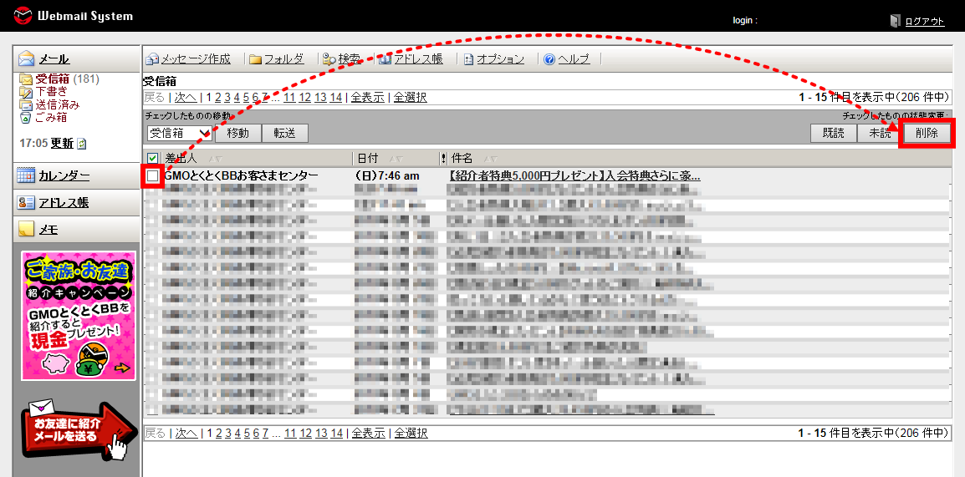Click the オプション options icon
Image resolution: width=965 pixels, height=477 pixels.
[x=468, y=59]
